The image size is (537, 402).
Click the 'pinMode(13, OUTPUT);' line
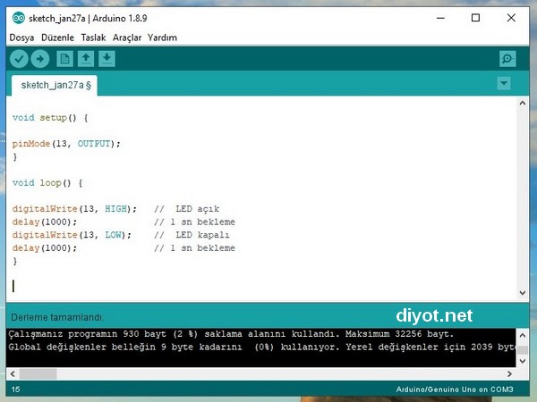coord(66,144)
